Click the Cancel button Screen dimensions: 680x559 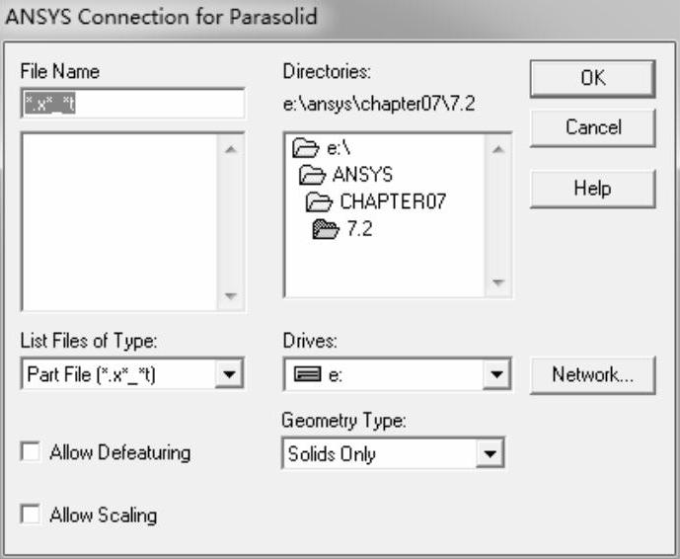592,127
